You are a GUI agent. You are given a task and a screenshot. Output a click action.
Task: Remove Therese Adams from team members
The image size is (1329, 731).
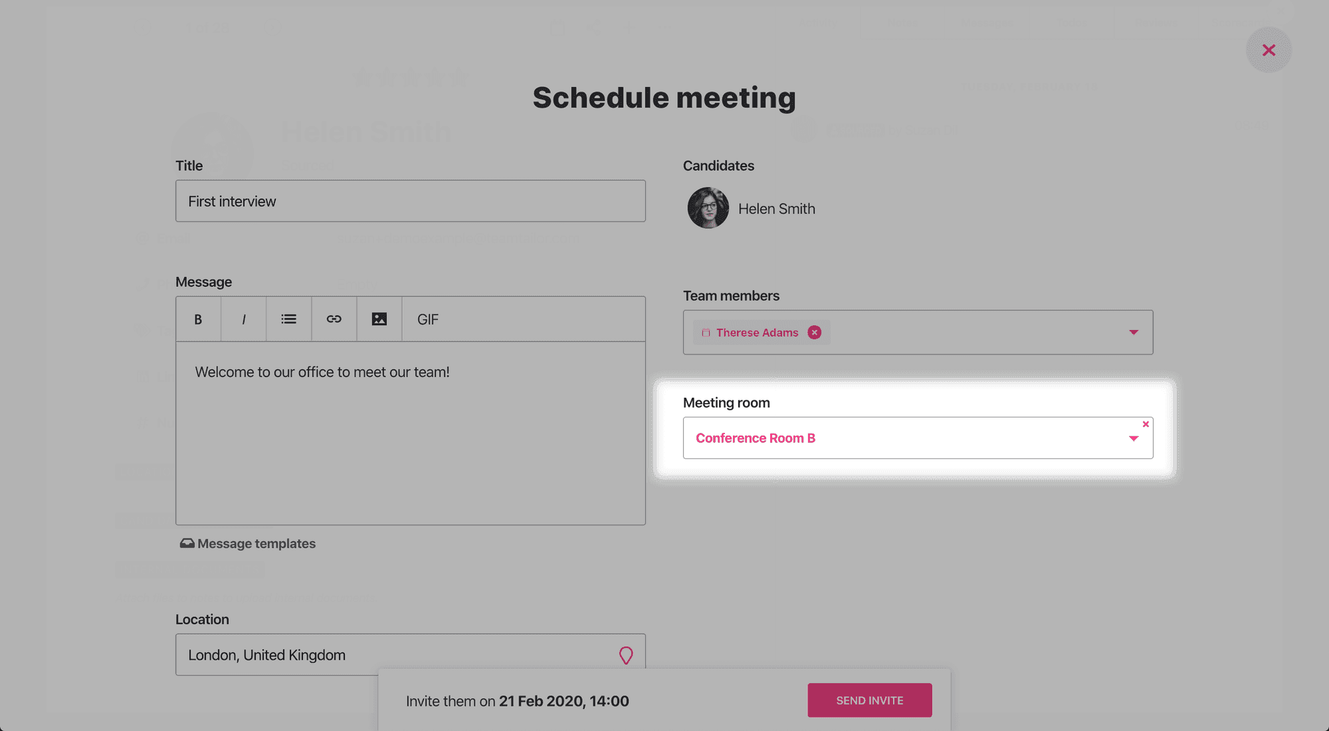coord(815,333)
